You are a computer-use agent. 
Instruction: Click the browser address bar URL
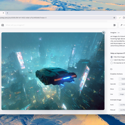point(23,18)
